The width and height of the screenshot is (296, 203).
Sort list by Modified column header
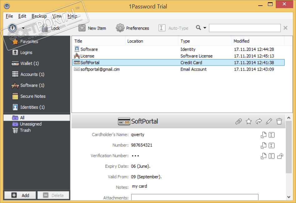pyautogui.click(x=258, y=41)
